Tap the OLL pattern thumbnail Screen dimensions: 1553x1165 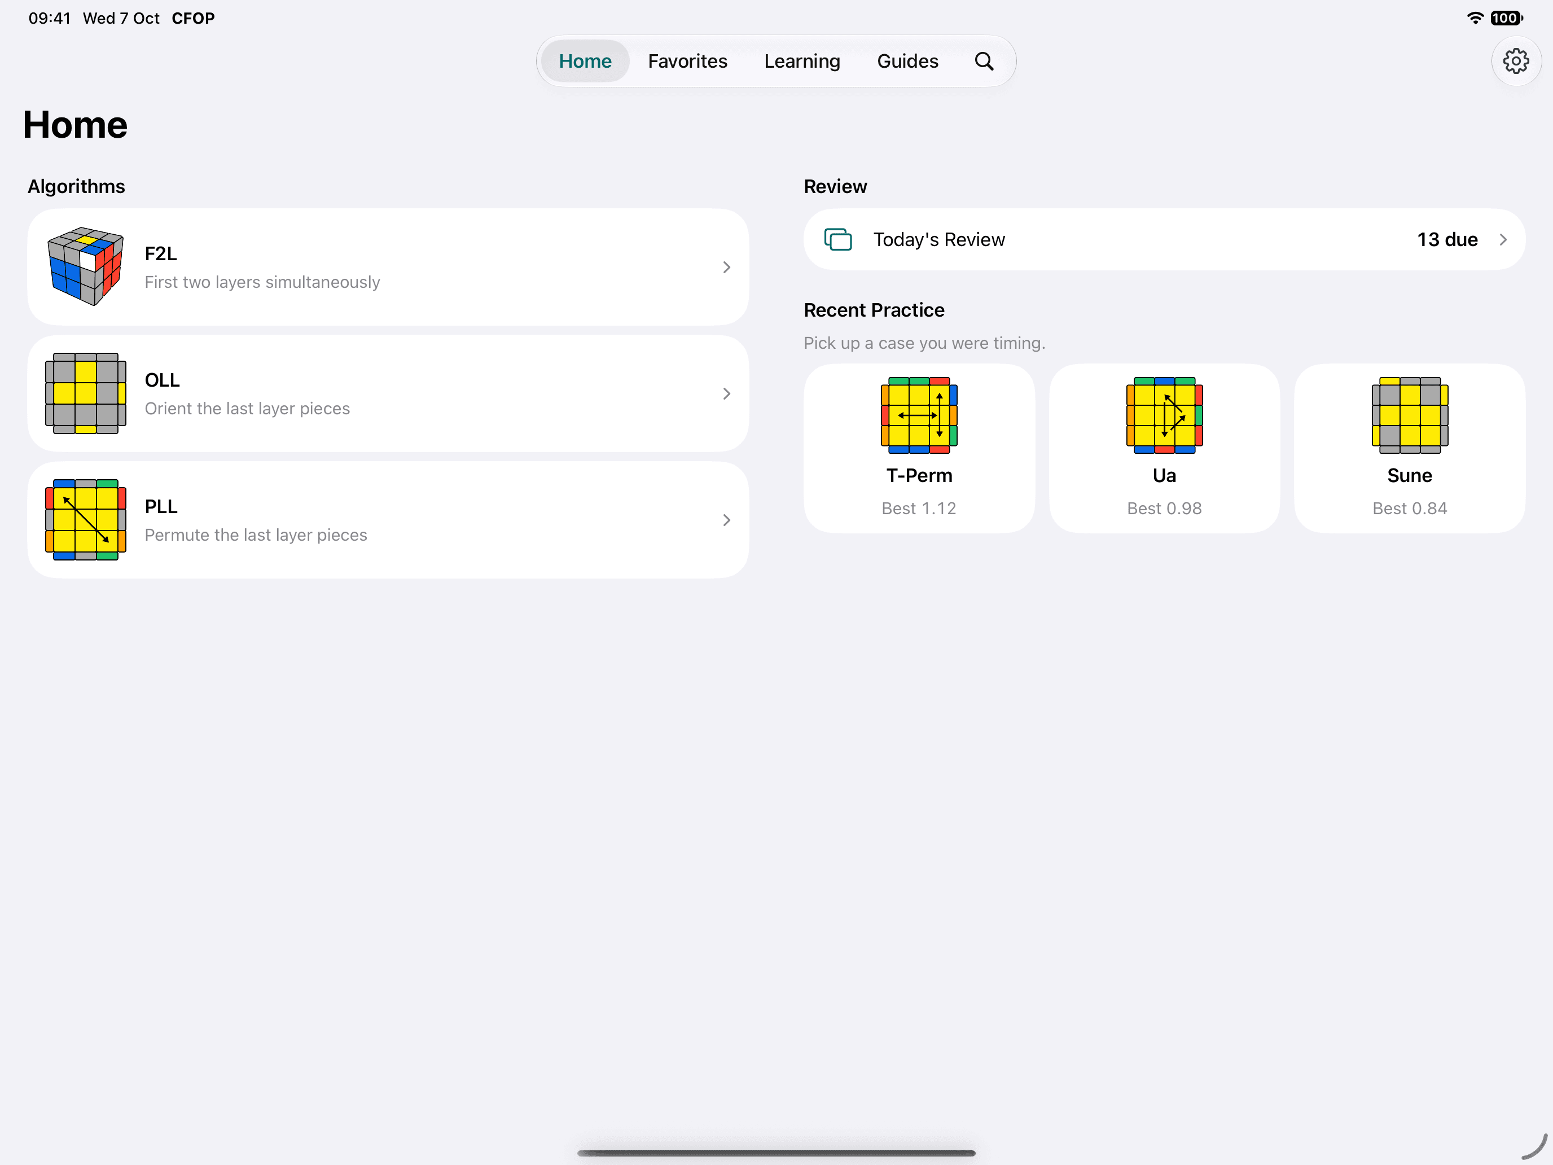pyautogui.click(x=86, y=392)
